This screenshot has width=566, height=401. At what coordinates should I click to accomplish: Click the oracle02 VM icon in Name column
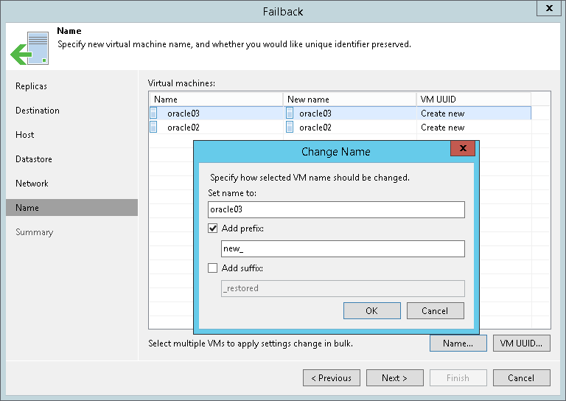click(x=154, y=128)
